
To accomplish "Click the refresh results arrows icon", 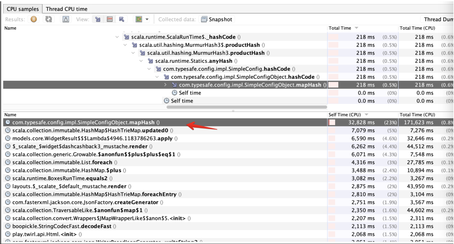I will (x=48, y=20).
